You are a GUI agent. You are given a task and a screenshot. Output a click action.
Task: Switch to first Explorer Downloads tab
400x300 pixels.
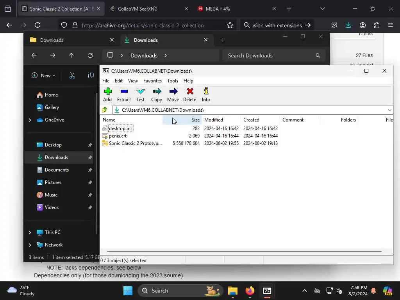pos(72,40)
